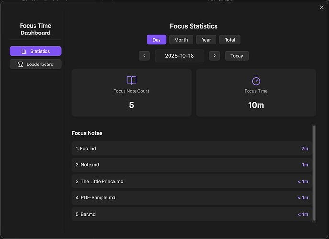Show Total focus statistics

pos(230,40)
